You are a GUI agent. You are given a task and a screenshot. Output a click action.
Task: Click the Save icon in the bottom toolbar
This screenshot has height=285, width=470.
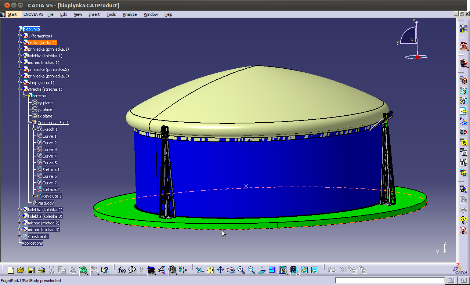tap(31, 270)
